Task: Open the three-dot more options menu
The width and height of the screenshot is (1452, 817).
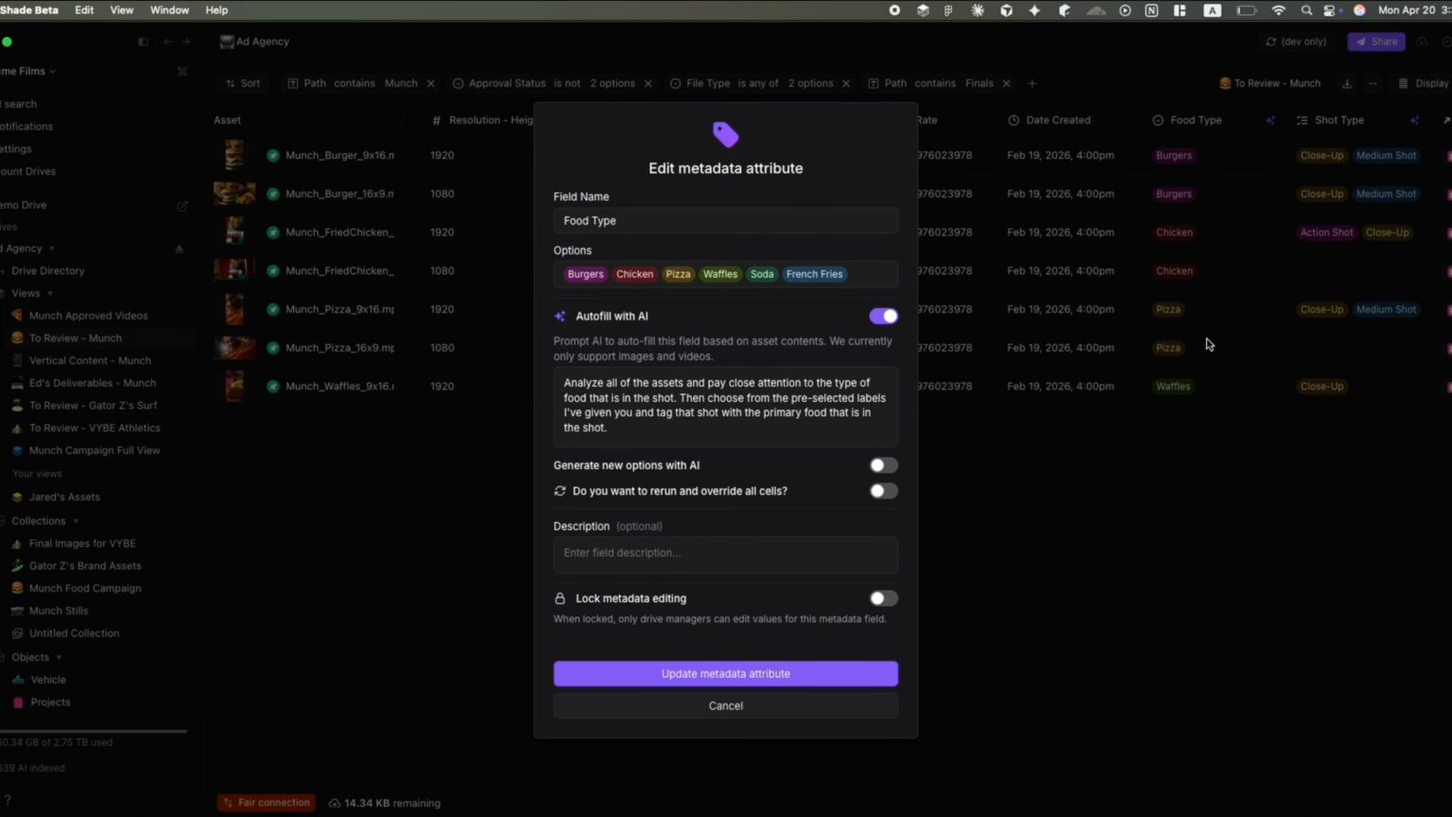Action: pos(1373,83)
